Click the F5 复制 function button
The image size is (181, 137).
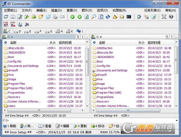point(80,126)
